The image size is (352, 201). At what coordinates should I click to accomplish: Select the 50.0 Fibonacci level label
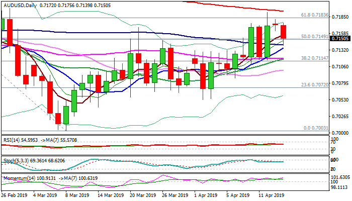tap(314, 37)
